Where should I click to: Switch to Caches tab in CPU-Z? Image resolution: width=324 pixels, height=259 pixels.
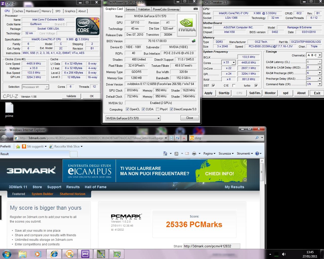[x=18, y=11]
